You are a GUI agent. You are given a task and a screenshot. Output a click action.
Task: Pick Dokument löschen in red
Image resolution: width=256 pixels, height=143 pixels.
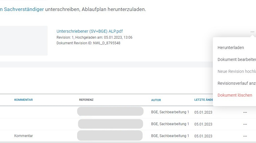235,95
